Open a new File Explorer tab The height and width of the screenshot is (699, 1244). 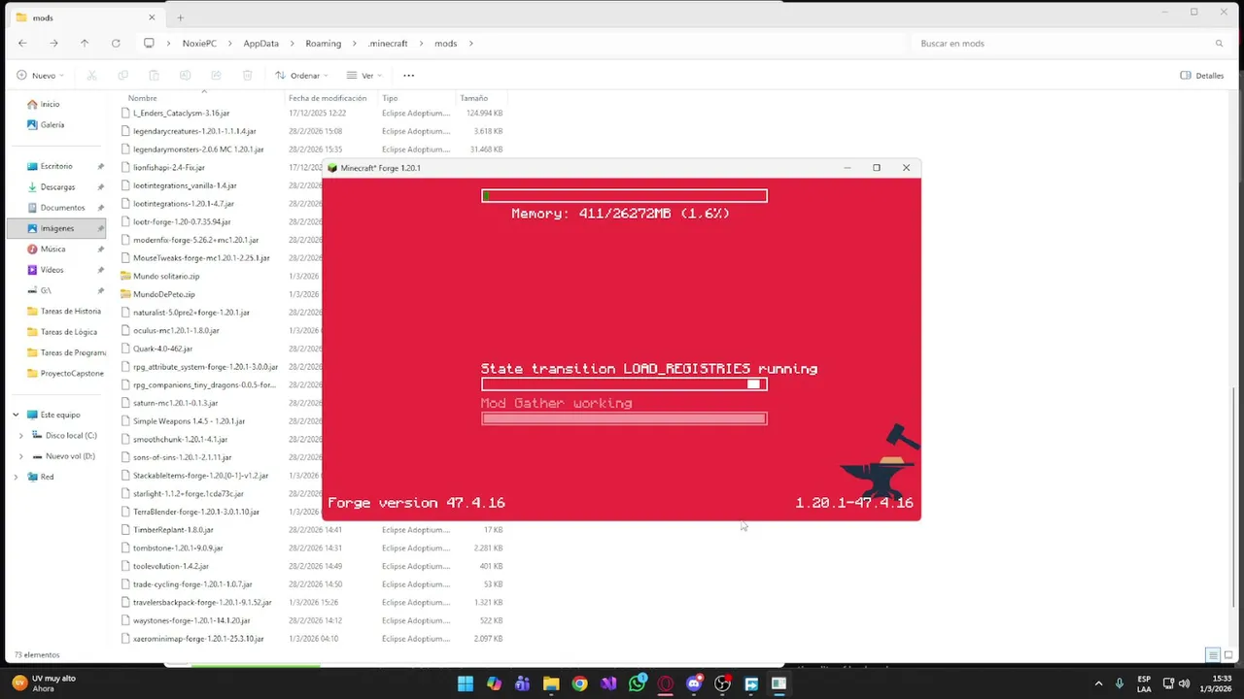coord(180,17)
